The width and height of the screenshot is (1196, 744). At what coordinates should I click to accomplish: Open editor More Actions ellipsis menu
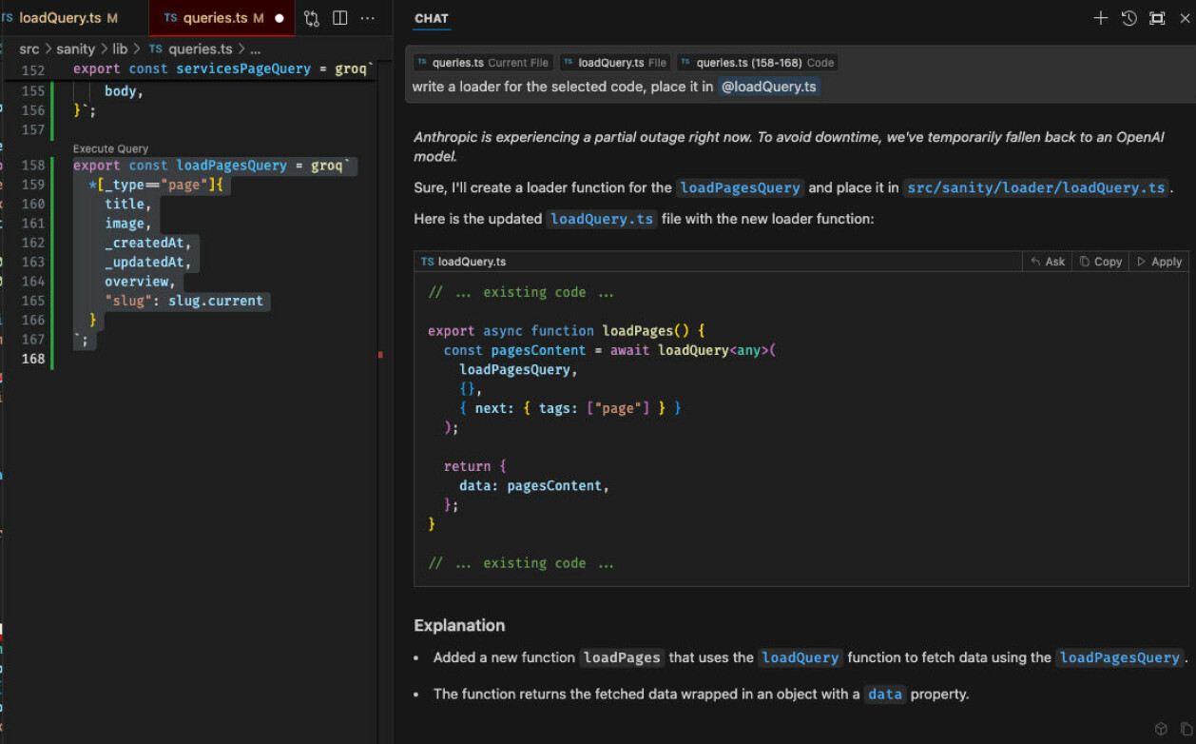pyautogui.click(x=367, y=18)
